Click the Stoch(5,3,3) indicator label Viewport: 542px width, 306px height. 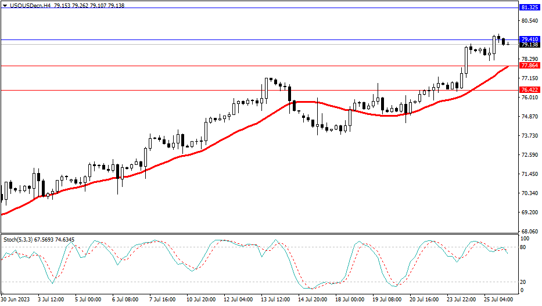[x=19, y=239]
